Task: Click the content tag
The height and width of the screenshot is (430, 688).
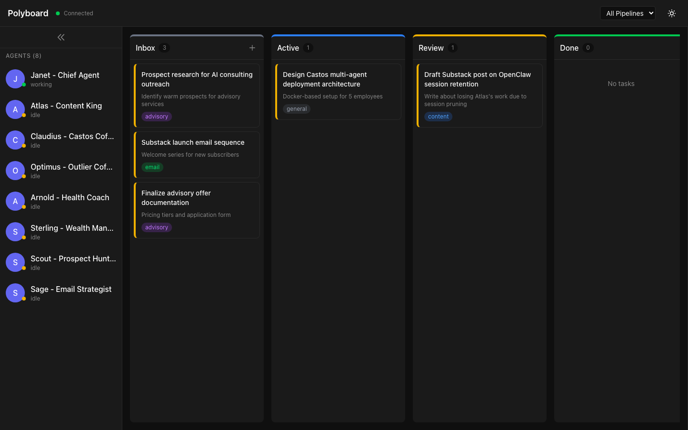Action: [x=438, y=117]
